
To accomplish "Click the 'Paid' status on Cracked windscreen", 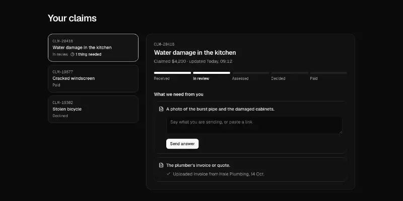I will 56,85.
